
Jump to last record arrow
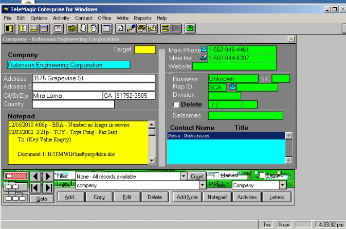(x=48, y=188)
